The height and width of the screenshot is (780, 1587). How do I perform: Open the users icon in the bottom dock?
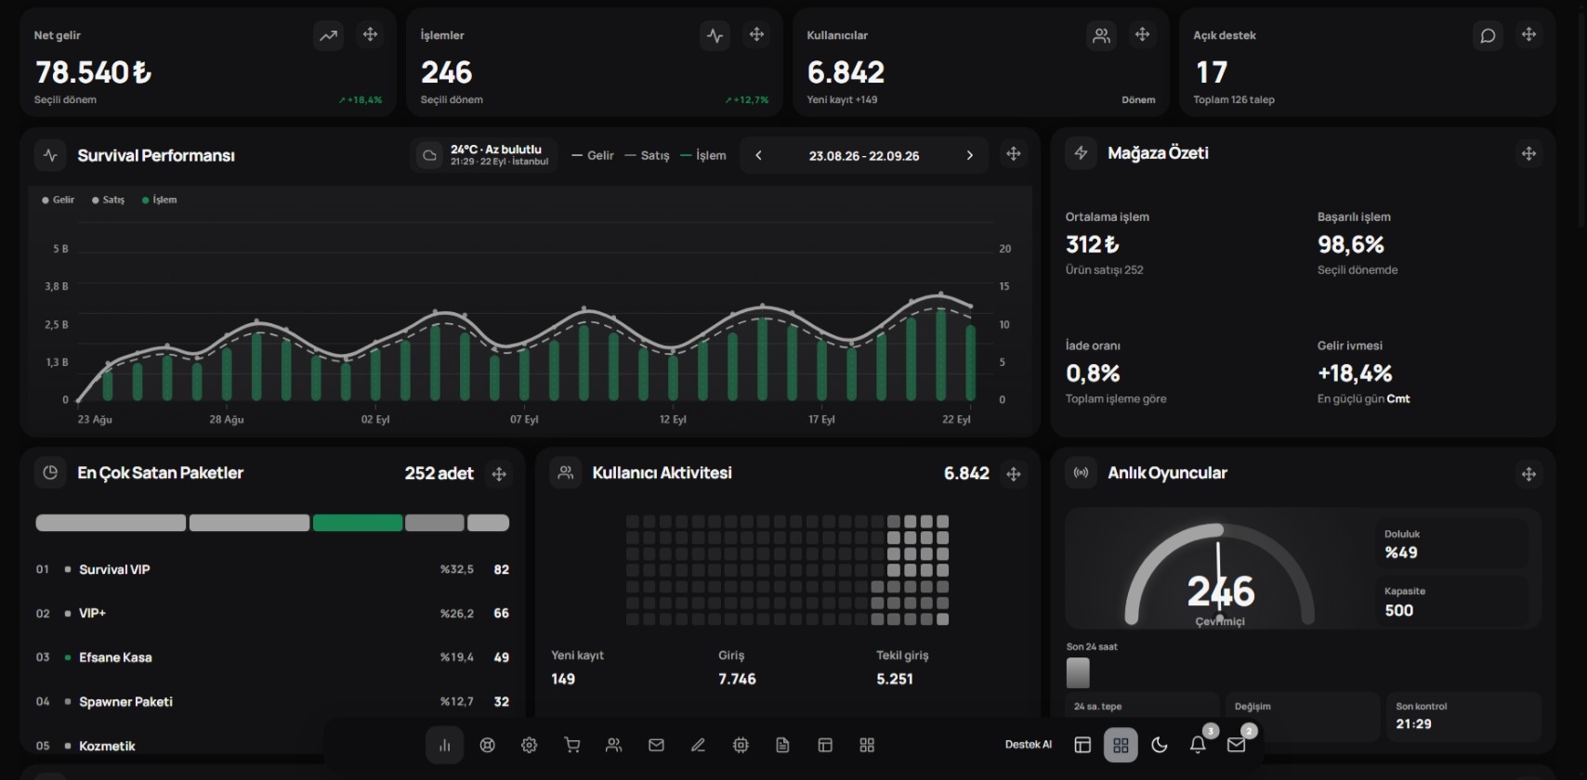point(614,745)
